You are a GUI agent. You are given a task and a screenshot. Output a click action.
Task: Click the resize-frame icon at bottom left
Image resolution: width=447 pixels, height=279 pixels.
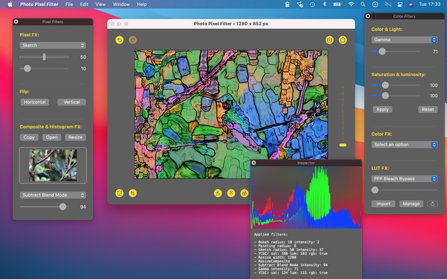tap(120, 193)
